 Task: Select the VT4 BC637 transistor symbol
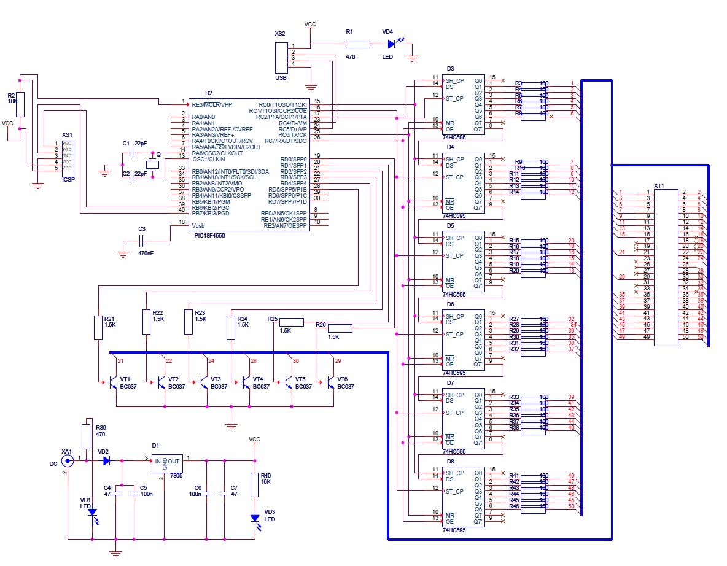244,382
